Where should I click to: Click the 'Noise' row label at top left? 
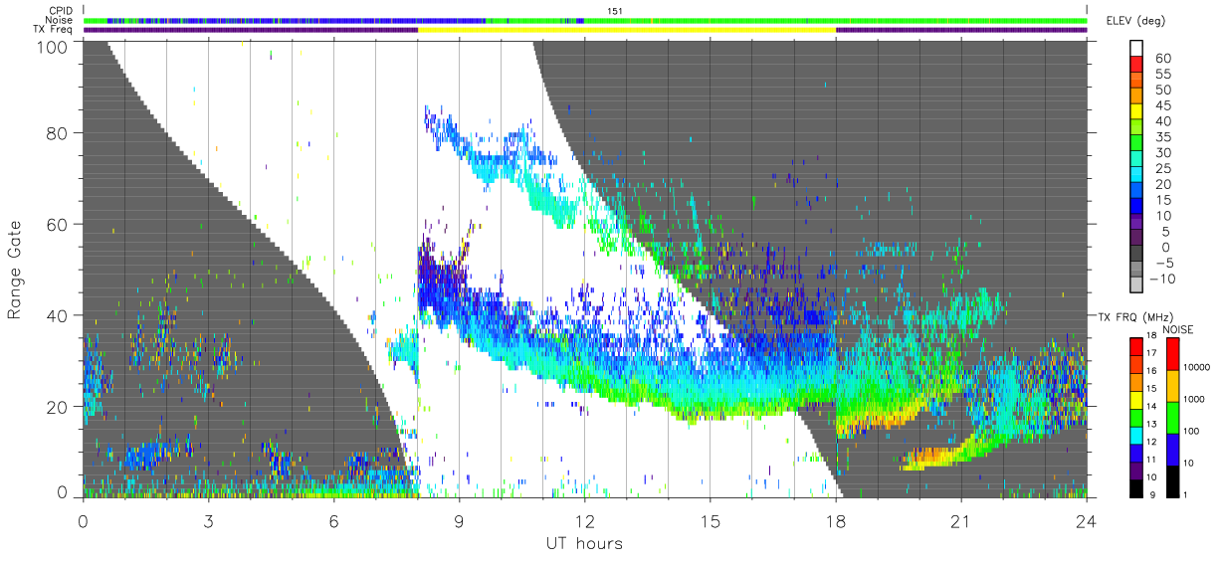pyautogui.click(x=60, y=20)
